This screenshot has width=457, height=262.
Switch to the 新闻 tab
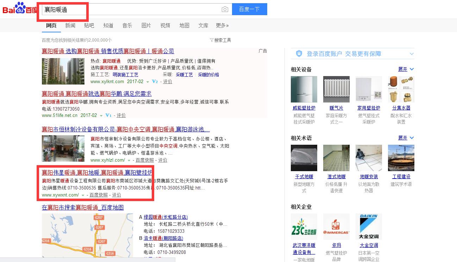[70, 25]
